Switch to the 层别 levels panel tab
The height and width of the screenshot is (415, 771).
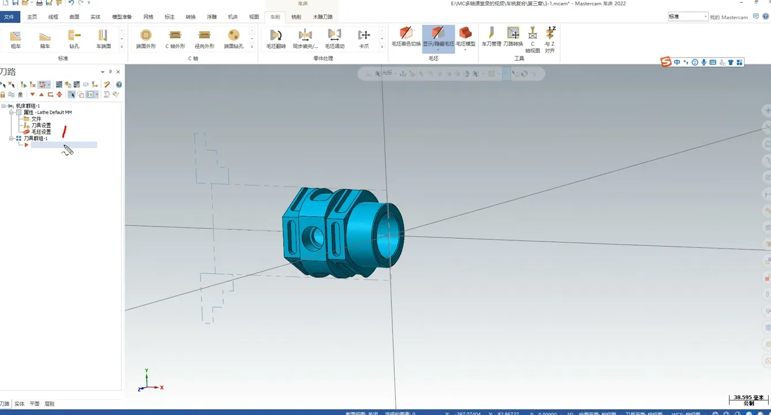pyautogui.click(x=50, y=404)
